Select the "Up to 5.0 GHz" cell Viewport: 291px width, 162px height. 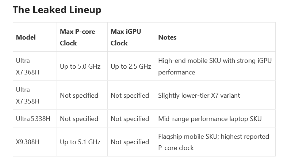80,66
